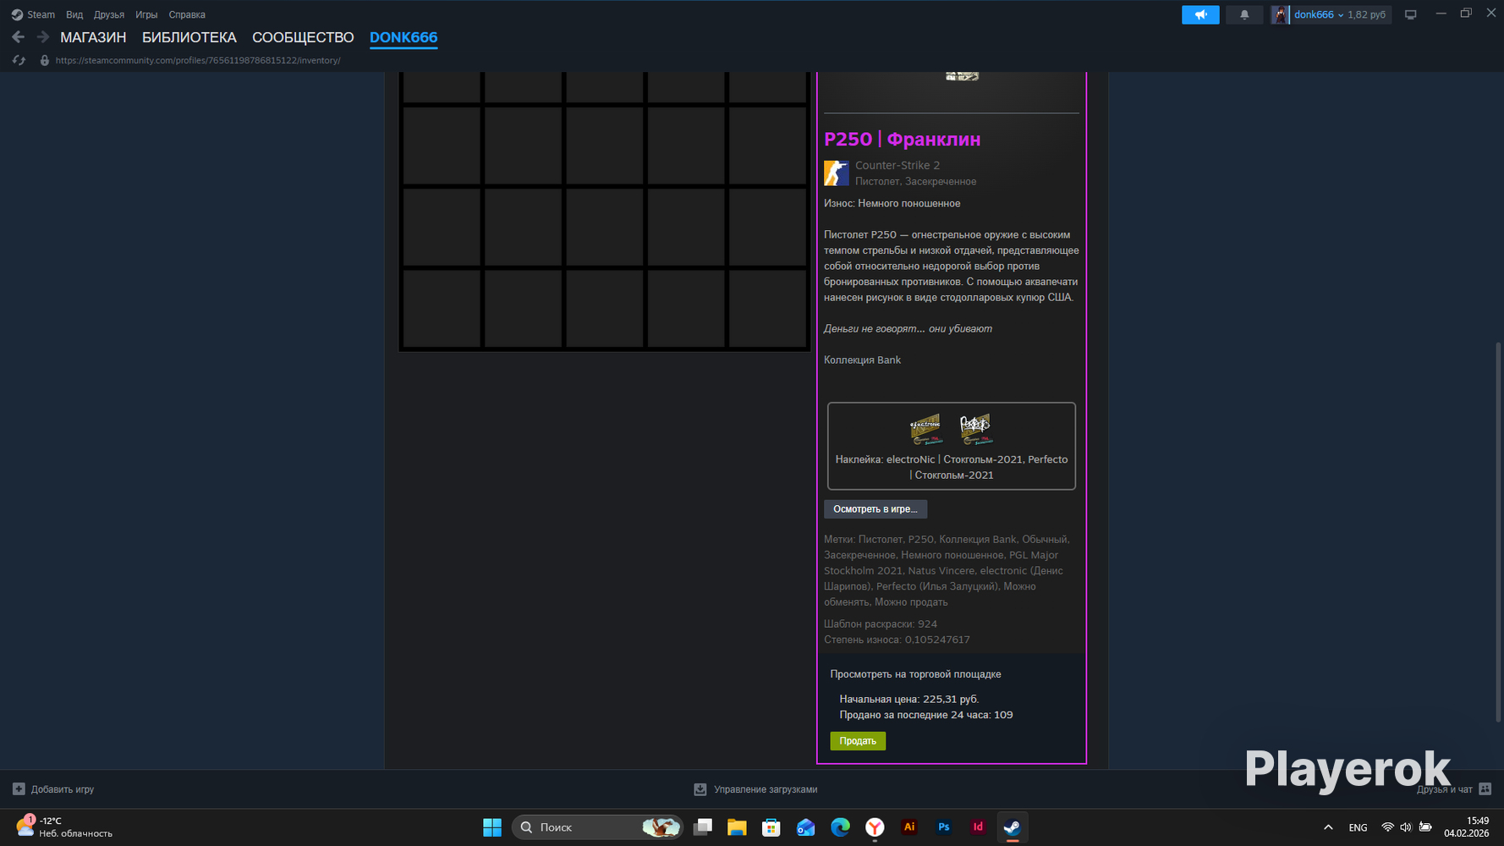
Task: Click the Steam icon on the taskbar
Action: [x=1013, y=827]
